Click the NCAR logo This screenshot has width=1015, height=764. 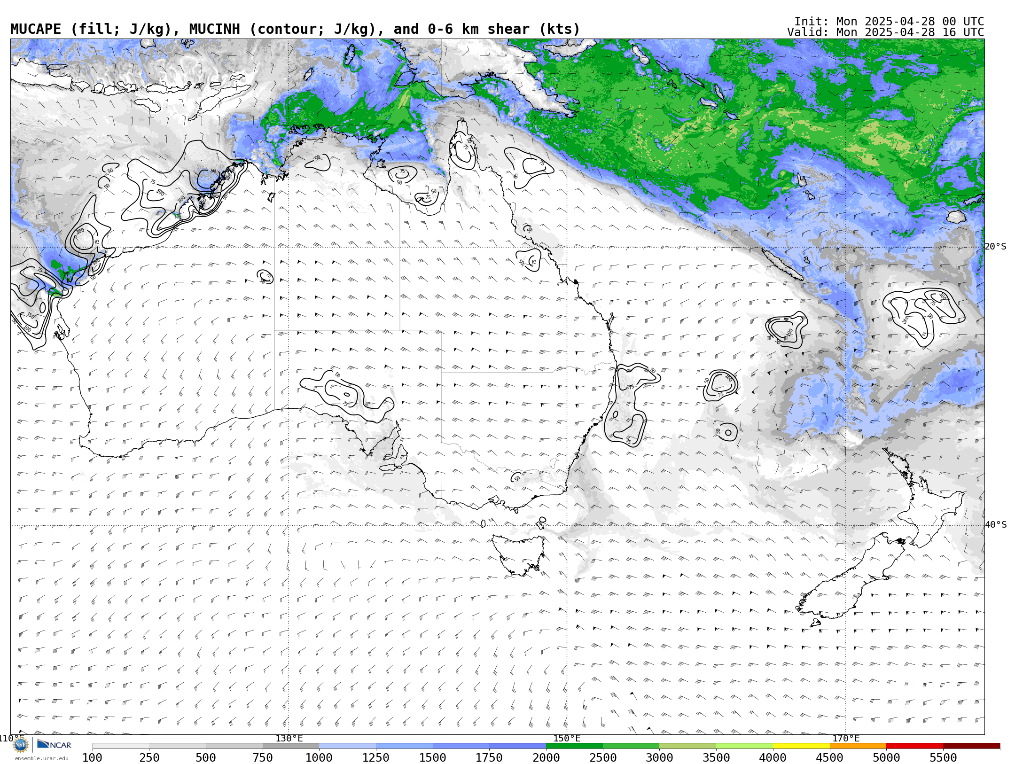pyautogui.click(x=54, y=745)
